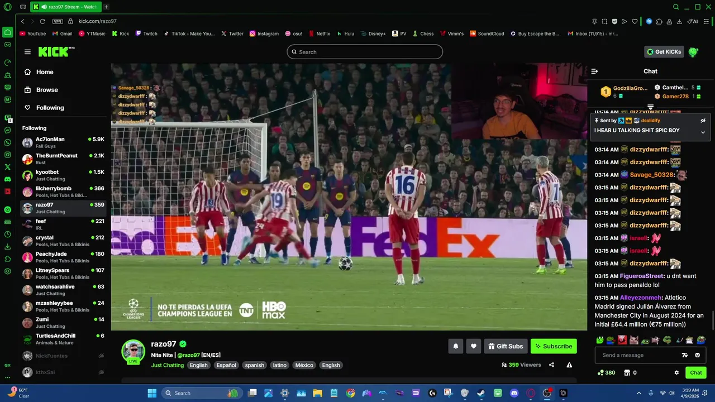Collapse the chat panel arrow icon
This screenshot has width=715, height=402.
(x=594, y=71)
